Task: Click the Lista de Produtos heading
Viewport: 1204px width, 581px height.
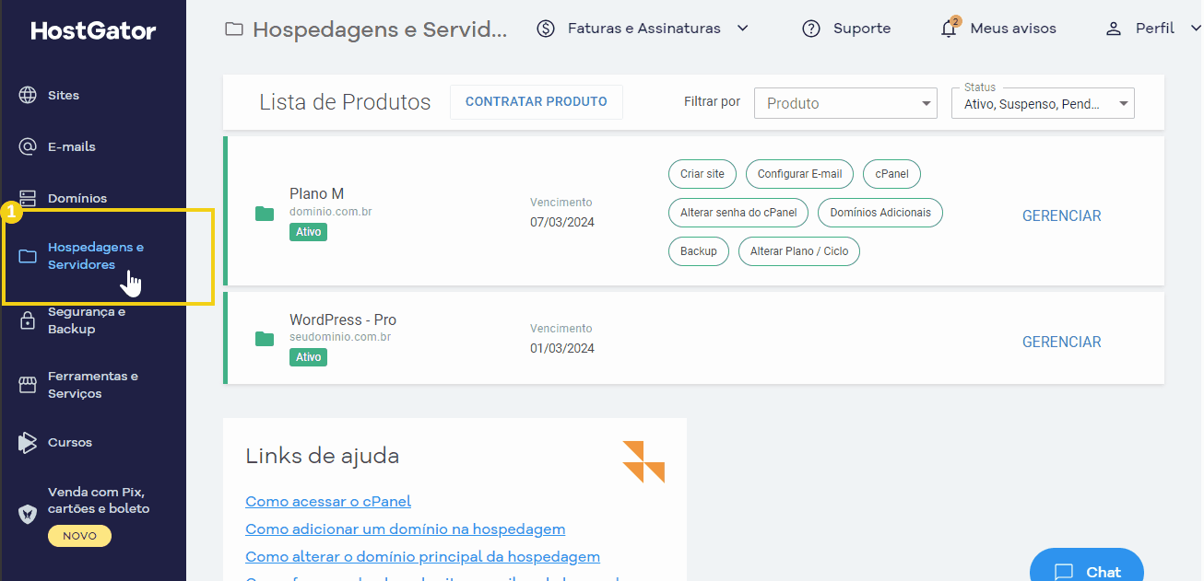Action: click(345, 102)
